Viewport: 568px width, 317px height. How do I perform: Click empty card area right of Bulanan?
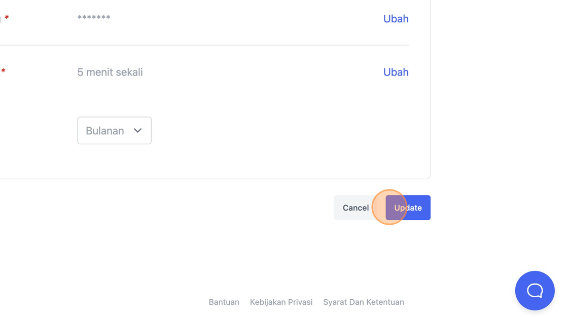282,130
